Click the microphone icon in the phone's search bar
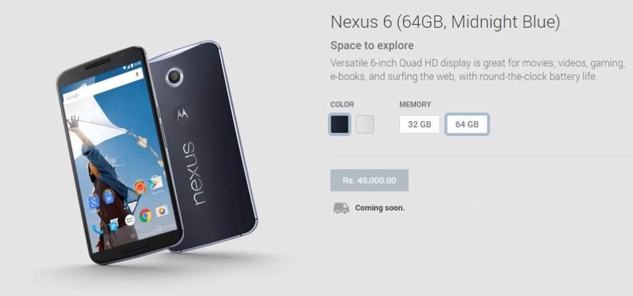Image resolution: width=633 pixels, height=296 pixels. coord(138,75)
